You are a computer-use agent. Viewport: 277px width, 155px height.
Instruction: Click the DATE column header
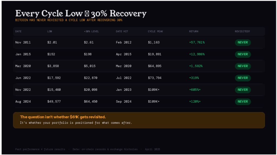(x=18, y=31)
